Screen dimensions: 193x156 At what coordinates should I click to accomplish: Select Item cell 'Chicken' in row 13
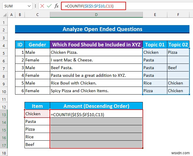(x=37, y=114)
